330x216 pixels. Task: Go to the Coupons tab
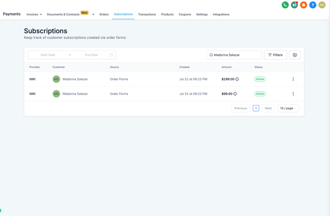185,15
